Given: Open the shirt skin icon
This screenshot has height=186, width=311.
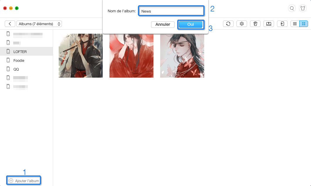Looking at the screenshot, I should tap(303, 8).
